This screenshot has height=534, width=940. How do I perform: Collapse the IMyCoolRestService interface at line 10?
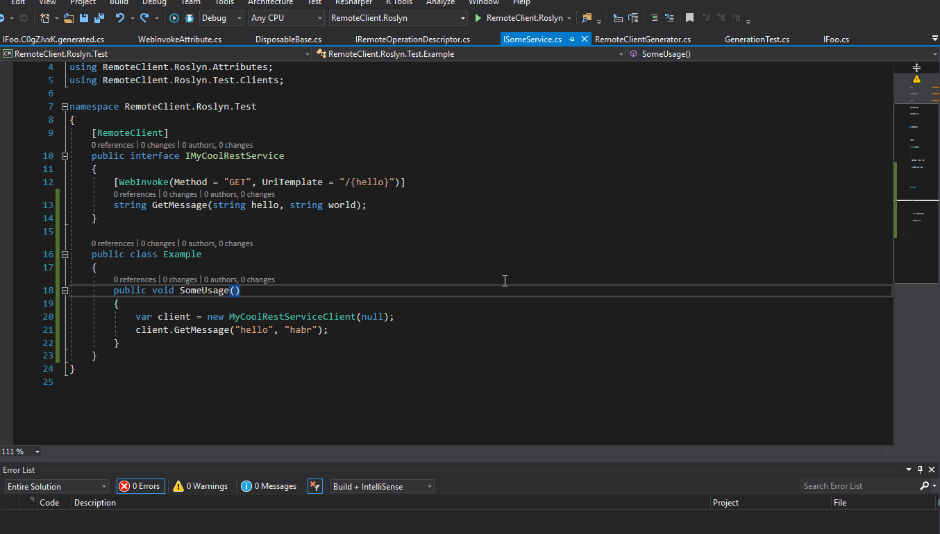[65, 156]
